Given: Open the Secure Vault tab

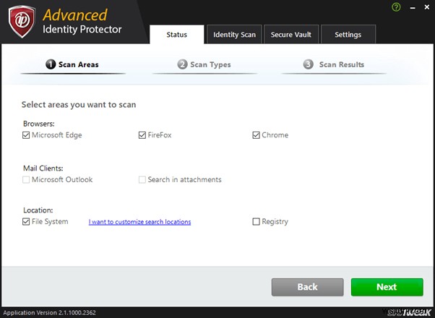Looking at the screenshot, I should click(291, 35).
